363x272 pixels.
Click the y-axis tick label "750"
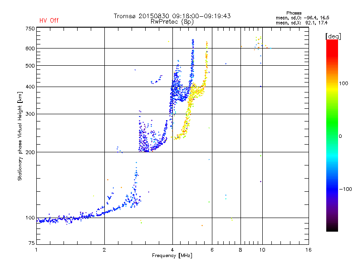(30, 29)
